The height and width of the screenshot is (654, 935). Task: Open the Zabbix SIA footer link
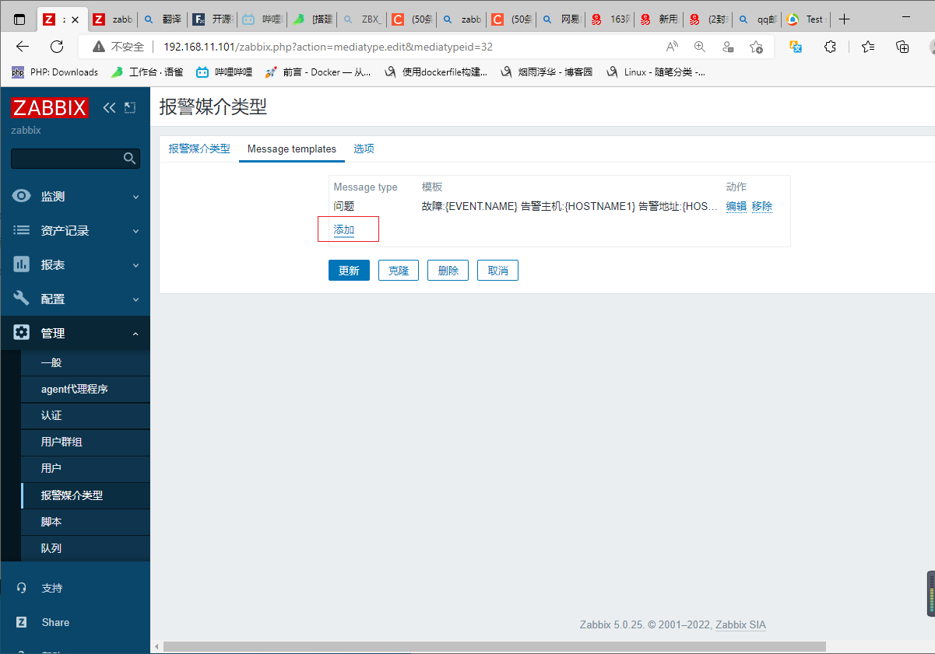740,624
